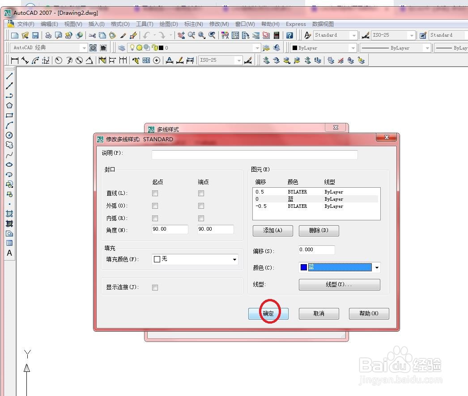Click the 删除(D) Delete element button
The width and height of the screenshot is (468, 396).
click(x=319, y=231)
